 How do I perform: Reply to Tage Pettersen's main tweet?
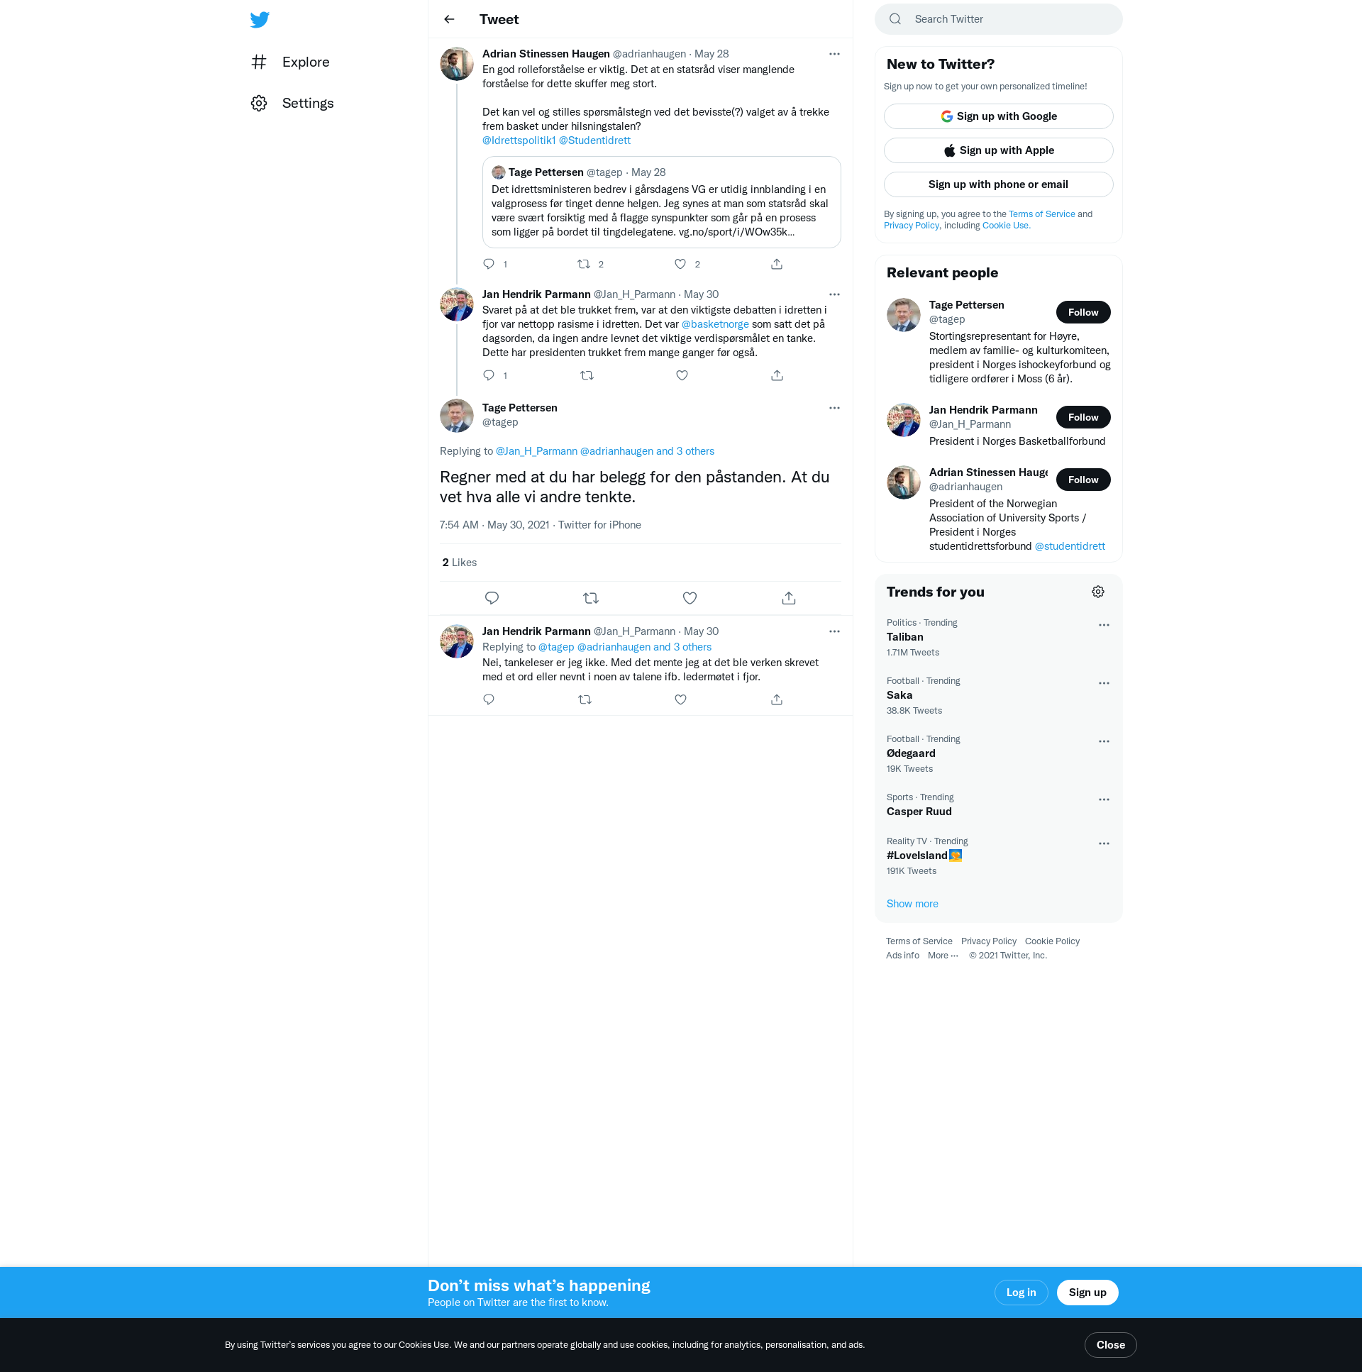pos(492,598)
